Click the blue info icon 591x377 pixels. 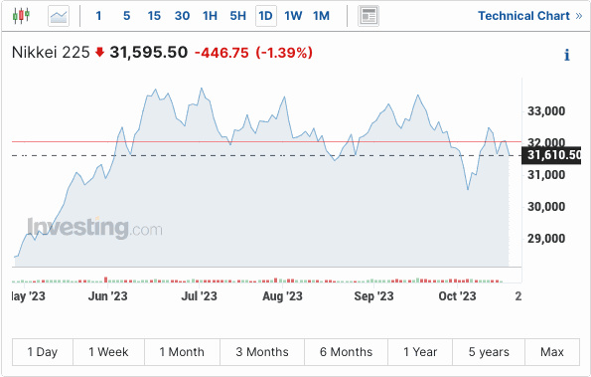pos(567,55)
